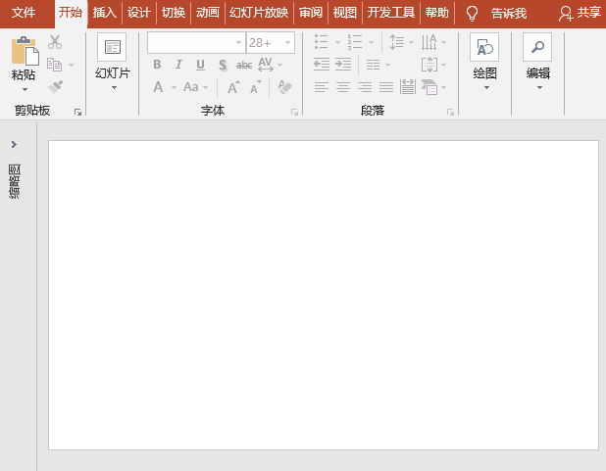
Task: Click the distributed alignment icon
Action: click(x=407, y=87)
